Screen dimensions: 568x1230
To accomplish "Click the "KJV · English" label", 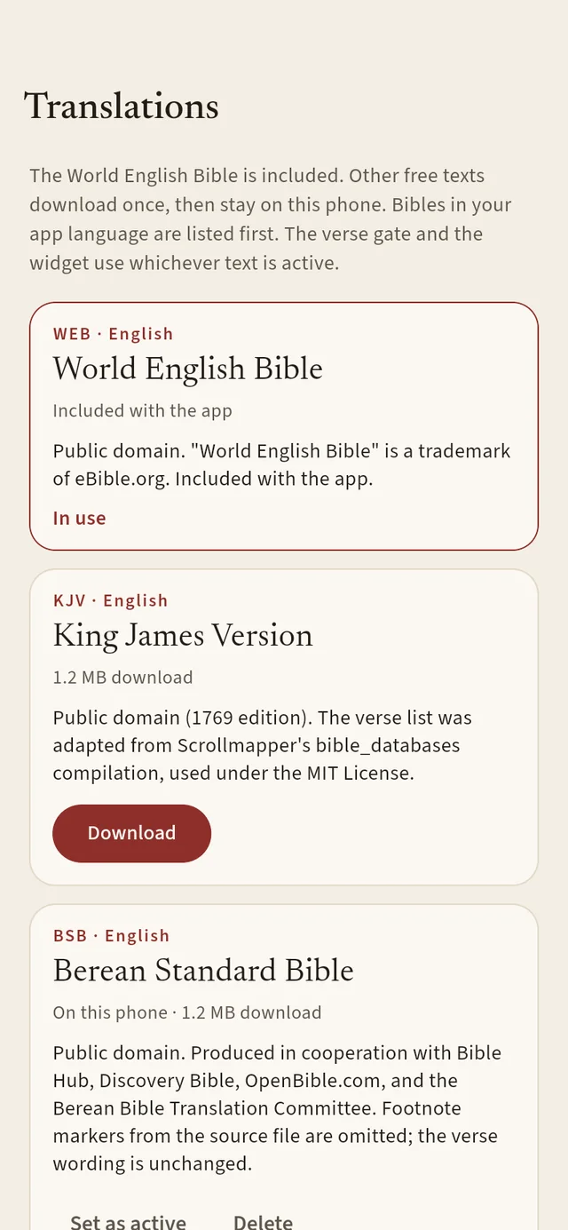I will [x=110, y=600].
